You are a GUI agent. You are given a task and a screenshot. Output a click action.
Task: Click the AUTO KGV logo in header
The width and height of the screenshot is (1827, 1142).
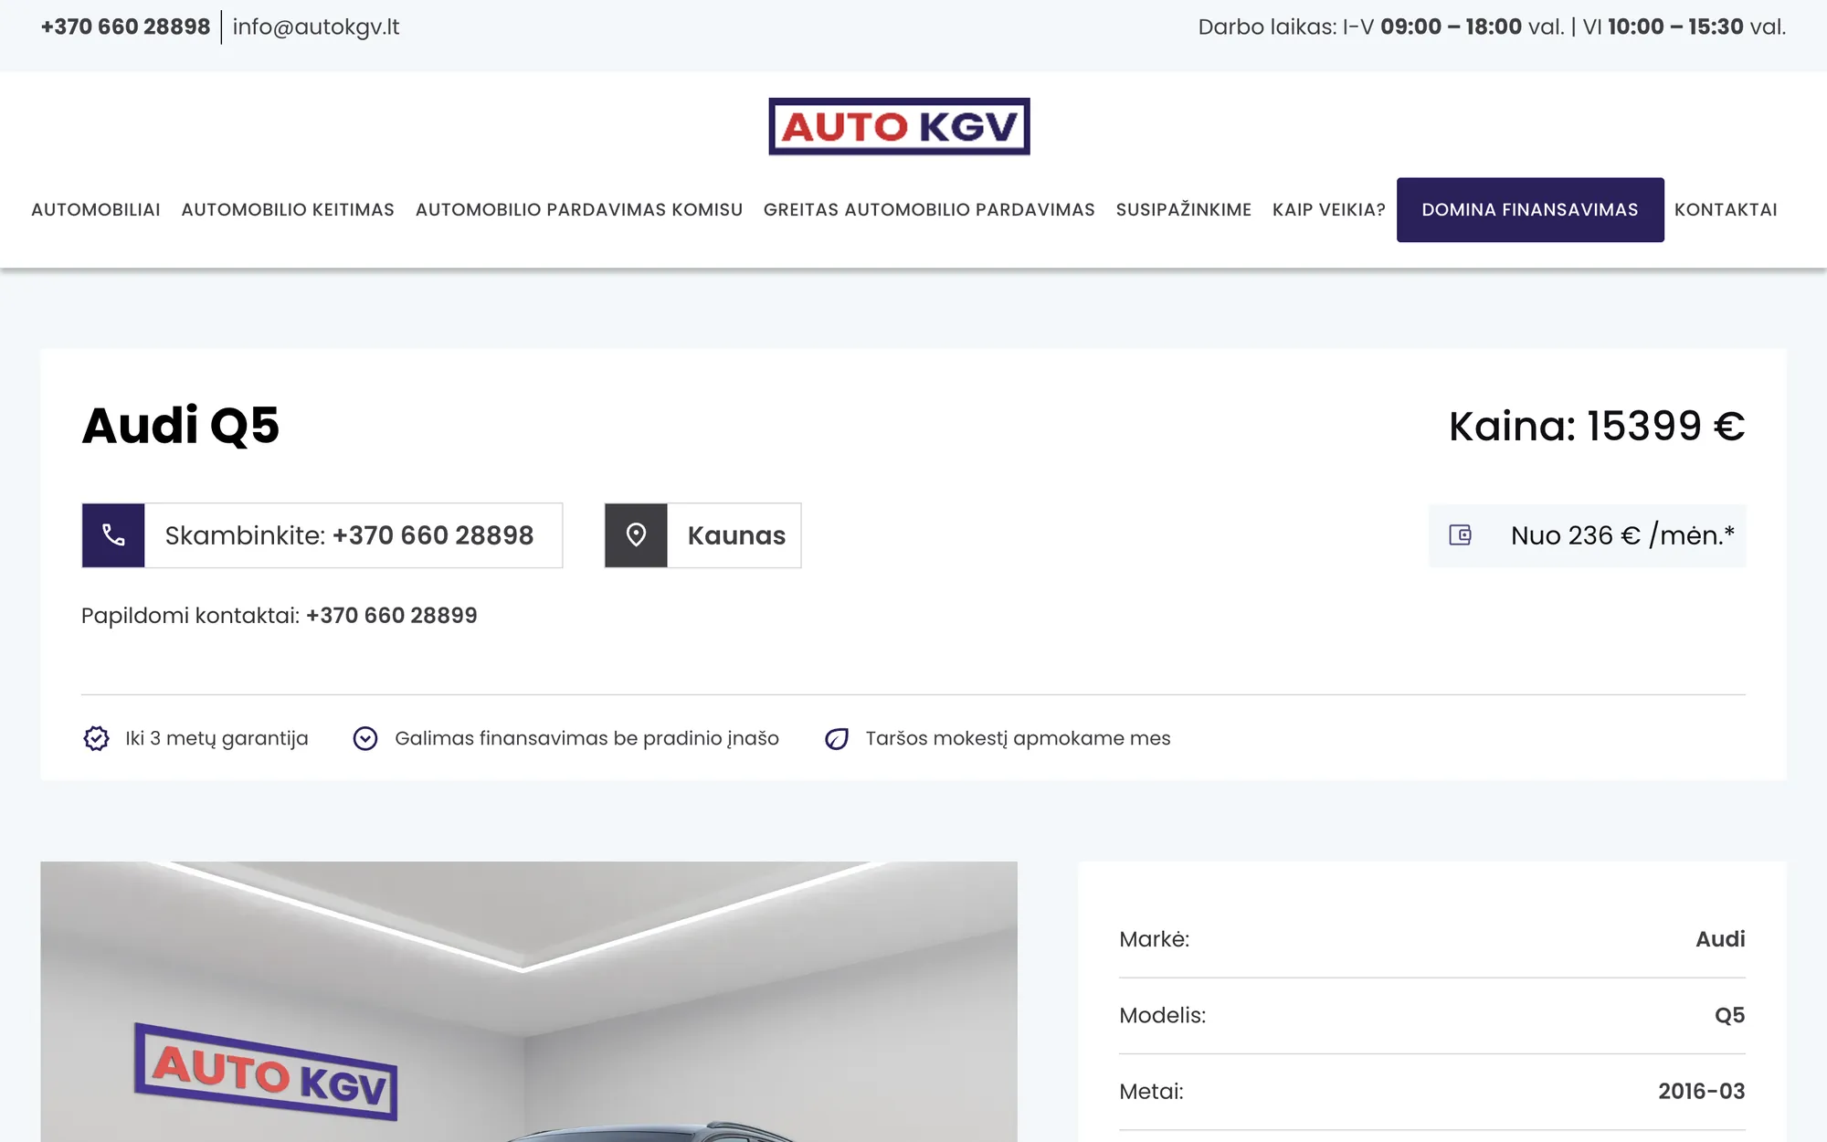899,126
